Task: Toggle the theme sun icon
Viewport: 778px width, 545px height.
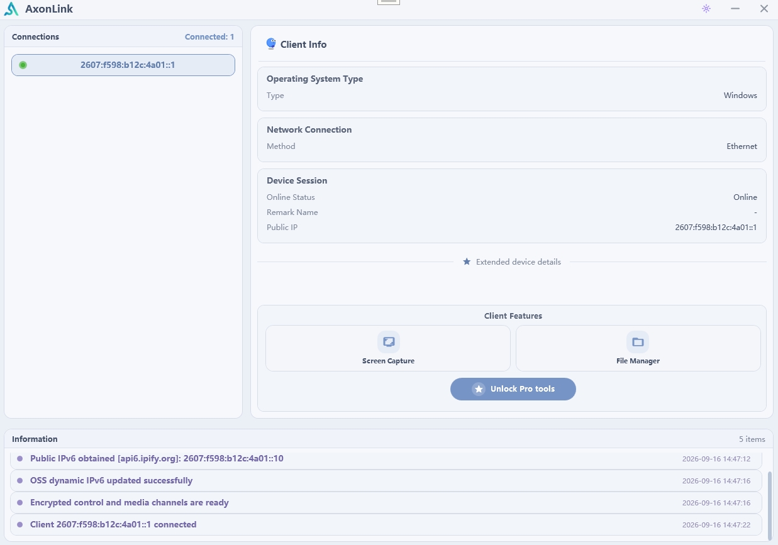Action: 706,9
